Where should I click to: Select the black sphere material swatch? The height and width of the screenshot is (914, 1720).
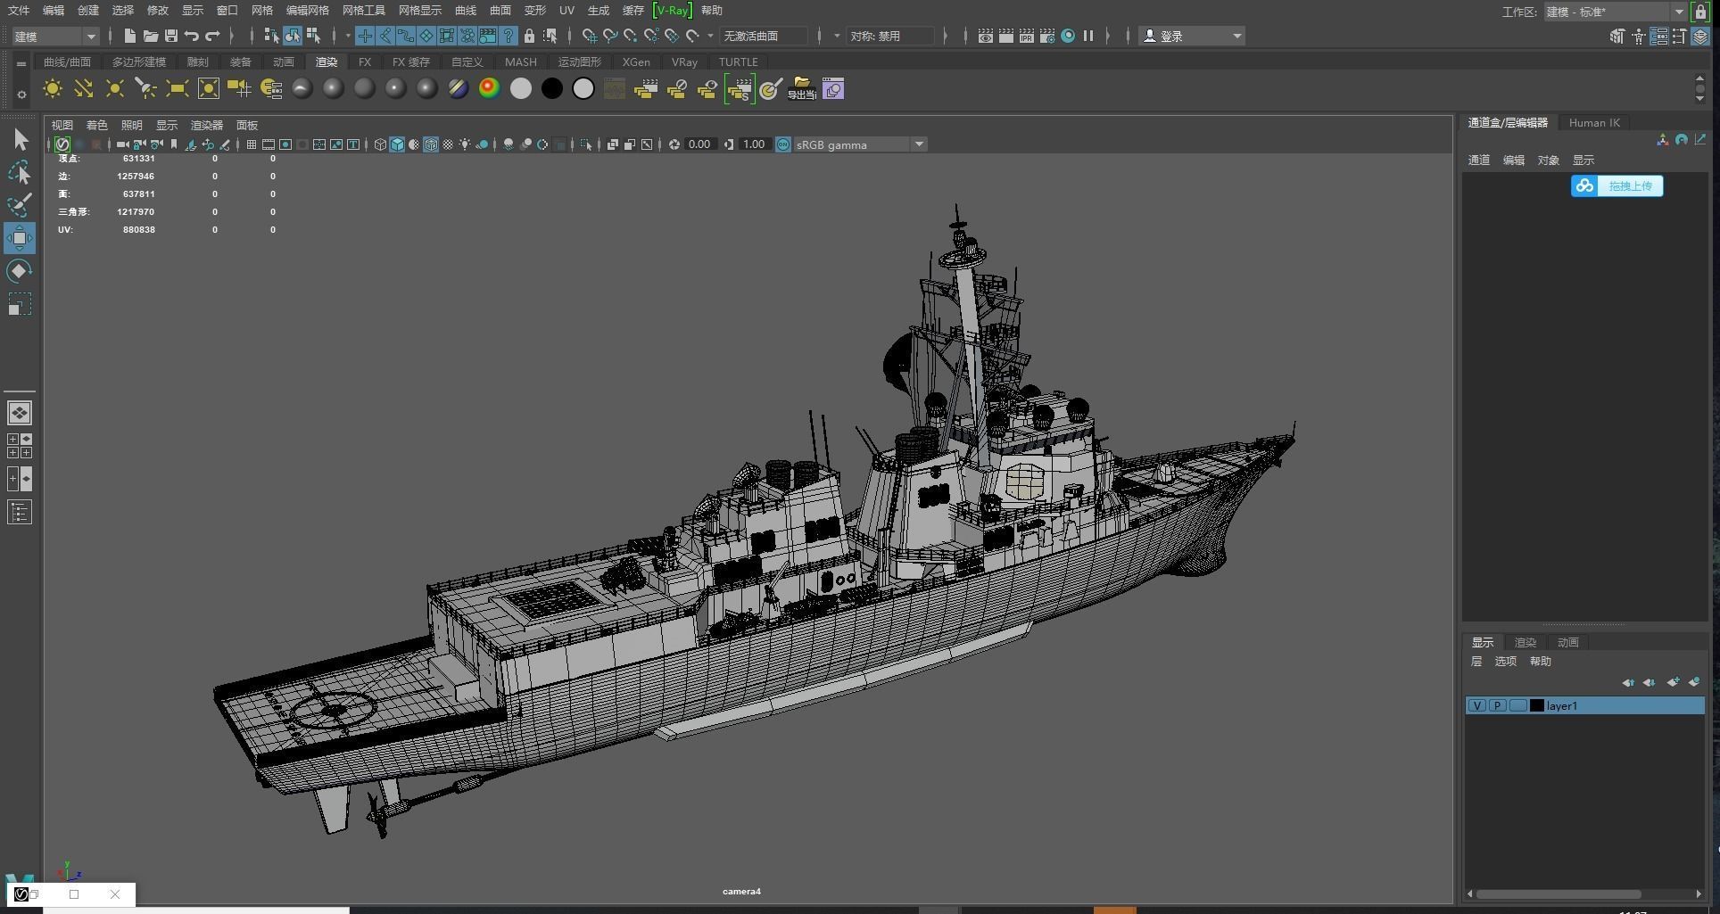click(x=552, y=88)
